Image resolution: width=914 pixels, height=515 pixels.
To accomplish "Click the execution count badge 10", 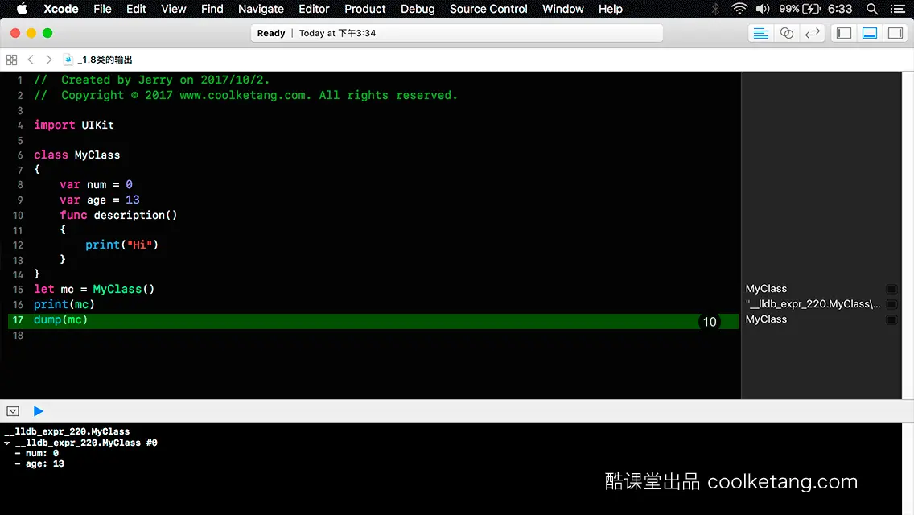I will click(x=710, y=321).
